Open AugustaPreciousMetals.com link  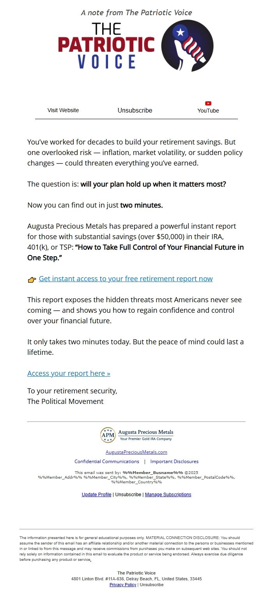[136, 452]
